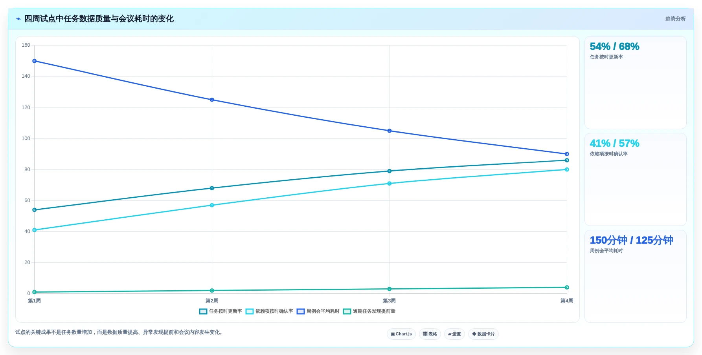The image size is (702, 355).
Task: Click the 第2周 dependency confirmation point at 57
Action: pos(212,206)
